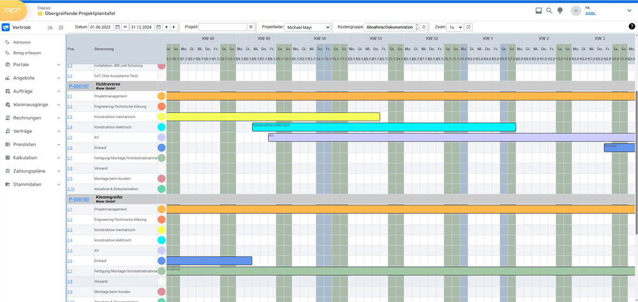
Task: Click red circle in Hubtraverse Montage beim Kunden row
Action: pyautogui.click(x=161, y=179)
